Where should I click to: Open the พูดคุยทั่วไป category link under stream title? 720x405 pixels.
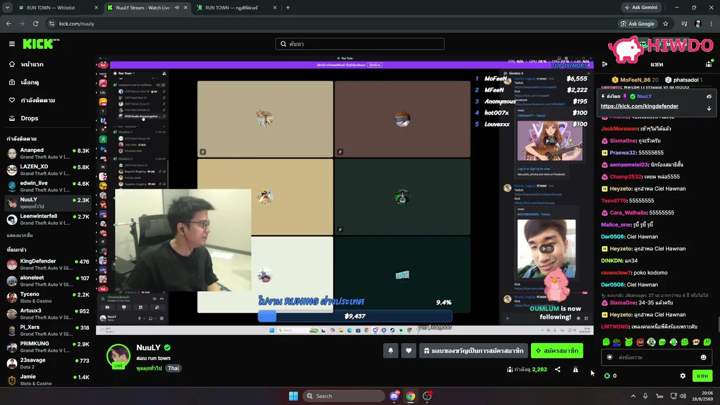coord(149,368)
